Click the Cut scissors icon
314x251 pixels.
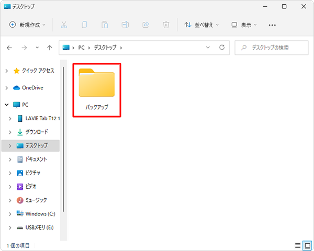pyautogui.click(x=64, y=25)
